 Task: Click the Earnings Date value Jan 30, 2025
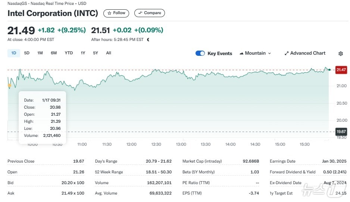tap(334, 161)
